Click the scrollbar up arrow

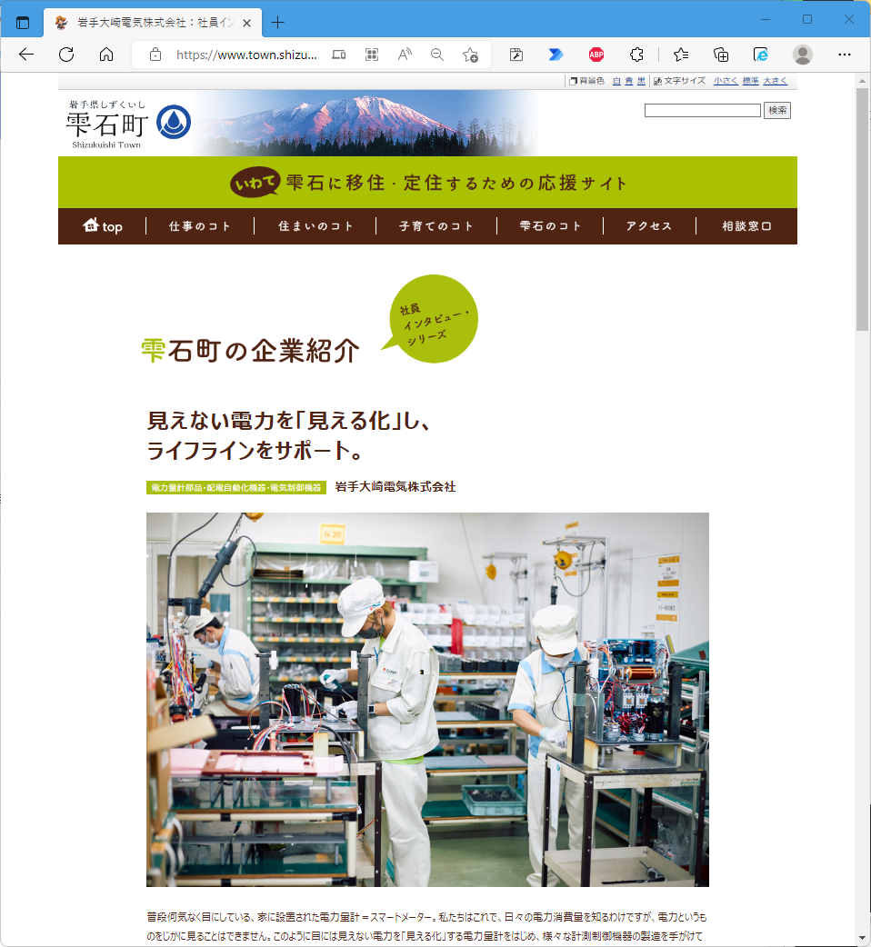pyautogui.click(x=863, y=80)
